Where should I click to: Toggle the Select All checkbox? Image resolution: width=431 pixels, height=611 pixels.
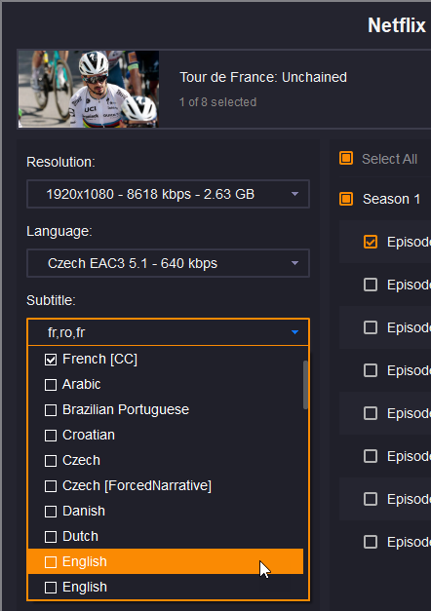(x=346, y=158)
